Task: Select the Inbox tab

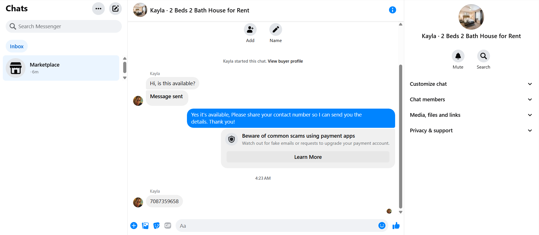Action: coord(17,46)
